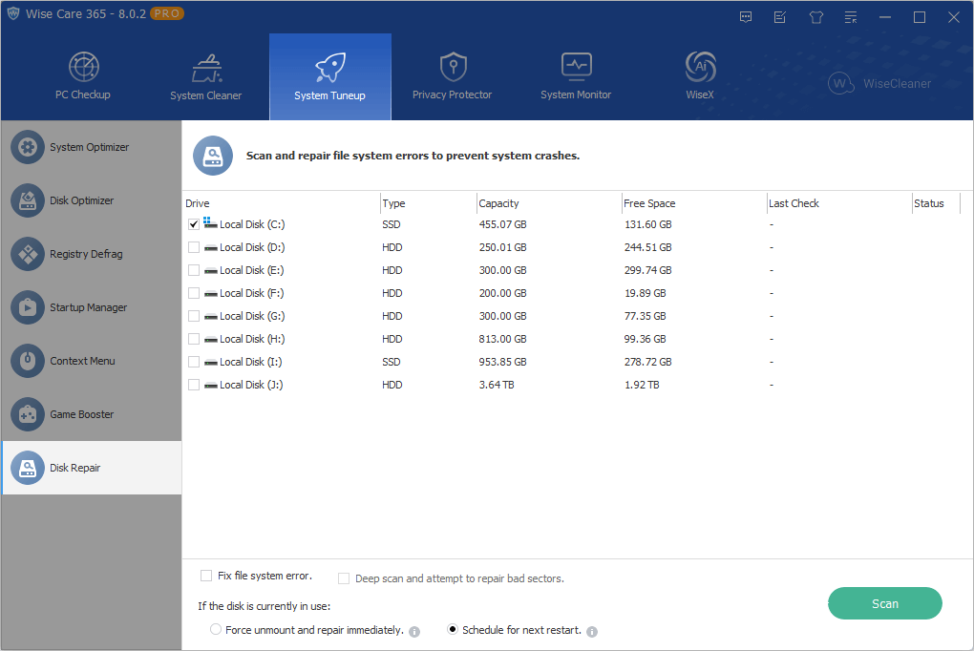Click the Local Disk (J:) drive icon
Screen dimensions: 974x651
coord(211,385)
